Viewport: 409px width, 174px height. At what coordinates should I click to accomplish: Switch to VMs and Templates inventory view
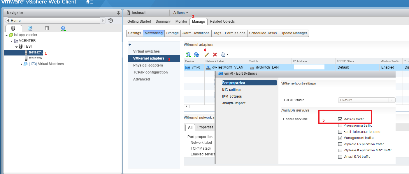click(30, 28)
